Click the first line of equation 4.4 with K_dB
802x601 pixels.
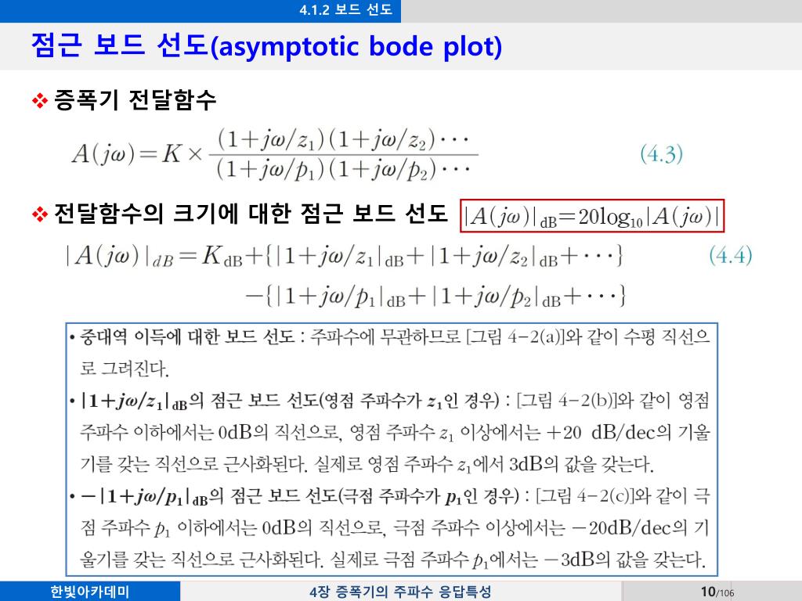tap(344, 256)
